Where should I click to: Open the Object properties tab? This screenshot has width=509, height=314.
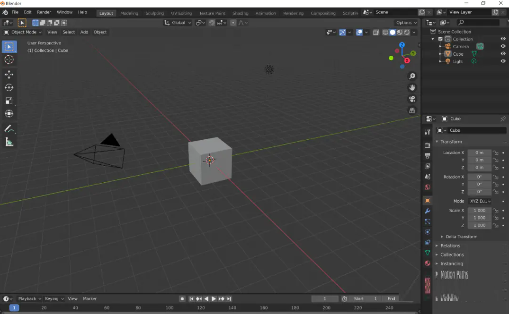[428, 201]
